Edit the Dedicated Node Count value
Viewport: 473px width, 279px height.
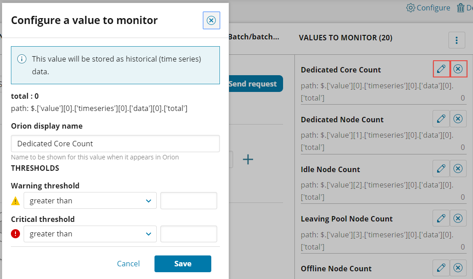click(x=441, y=119)
